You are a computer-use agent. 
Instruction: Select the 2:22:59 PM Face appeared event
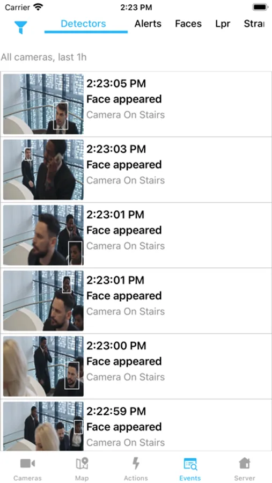(x=136, y=426)
